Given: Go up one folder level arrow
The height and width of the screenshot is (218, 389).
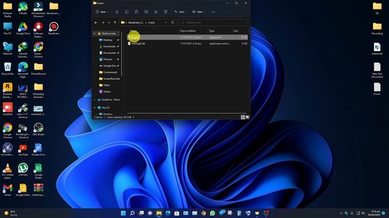Looking at the screenshot, I should click(115, 22).
